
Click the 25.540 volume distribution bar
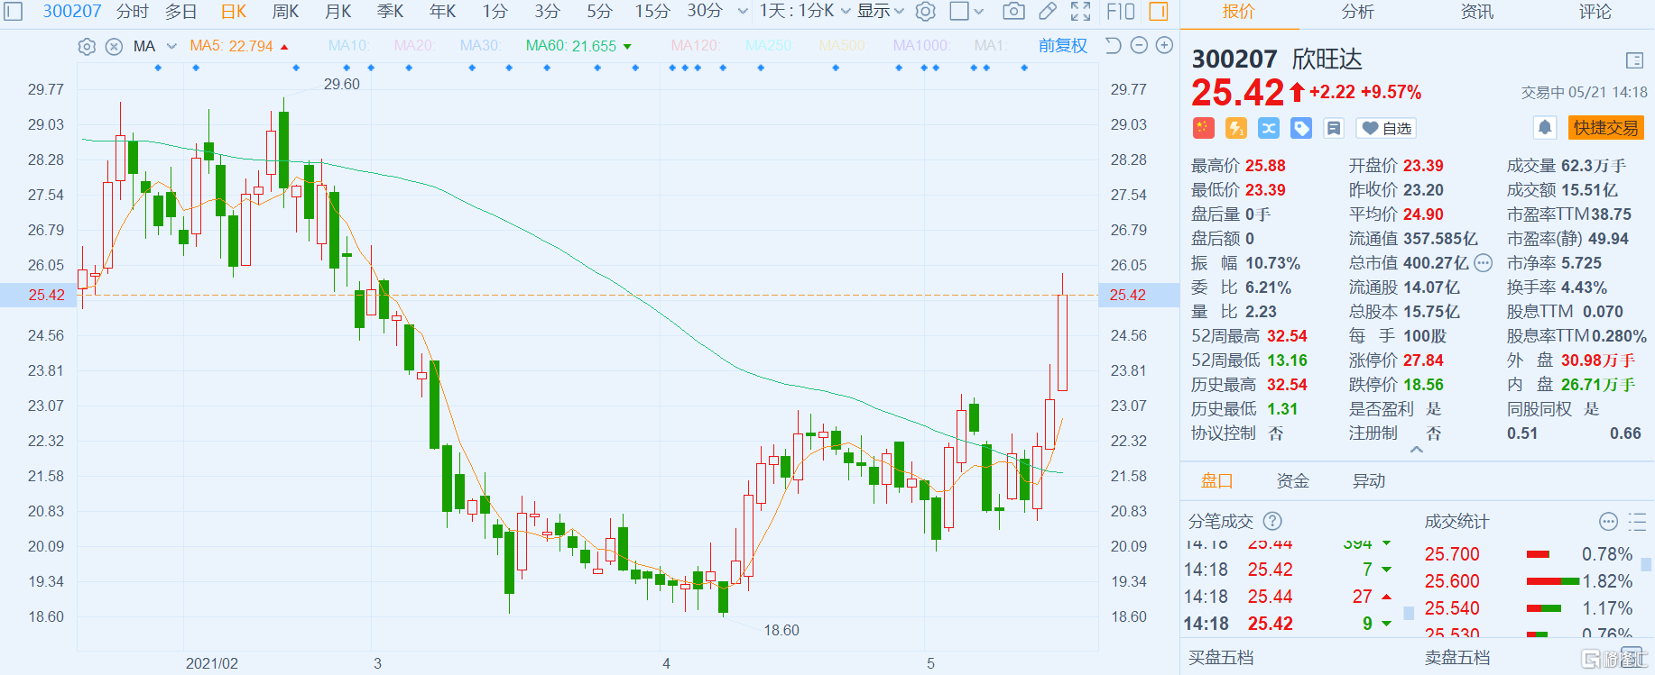pos(1543,608)
